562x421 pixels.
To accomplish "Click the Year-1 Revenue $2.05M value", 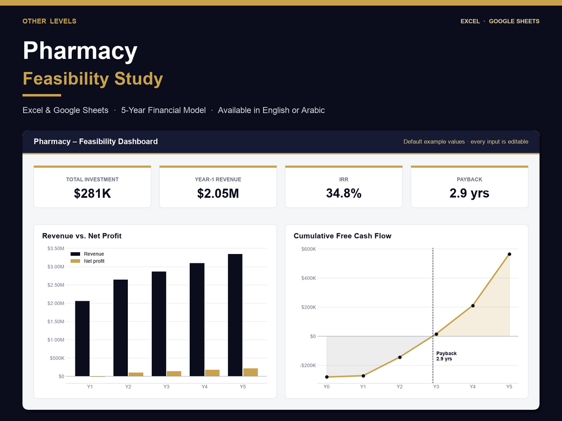I will pyautogui.click(x=218, y=193).
